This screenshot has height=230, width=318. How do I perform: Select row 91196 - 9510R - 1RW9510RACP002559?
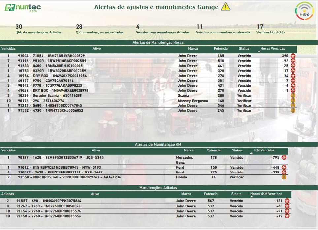click(148, 60)
